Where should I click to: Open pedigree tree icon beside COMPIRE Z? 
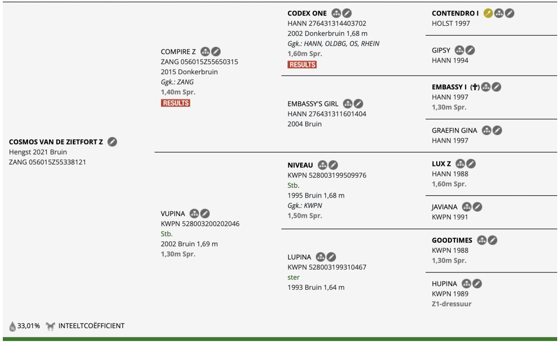(205, 51)
